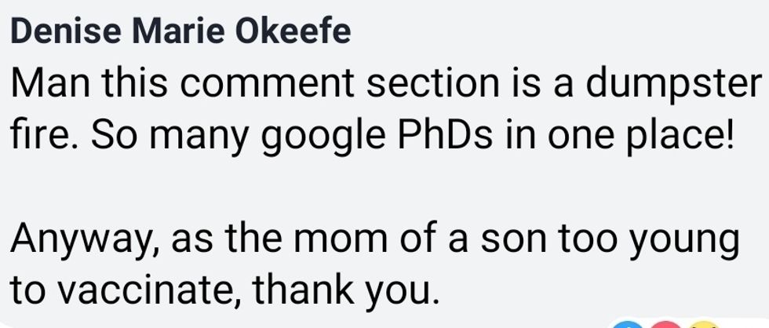This screenshot has height=328, width=769.
Task: Click empty bubble area right of commenter name
Action: click(549, 31)
